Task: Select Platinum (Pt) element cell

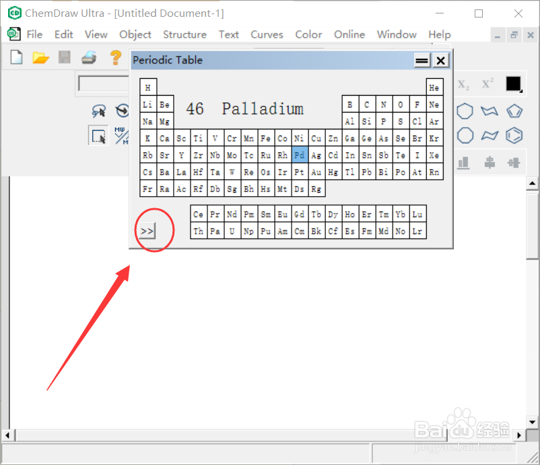Action: point(299,172)
